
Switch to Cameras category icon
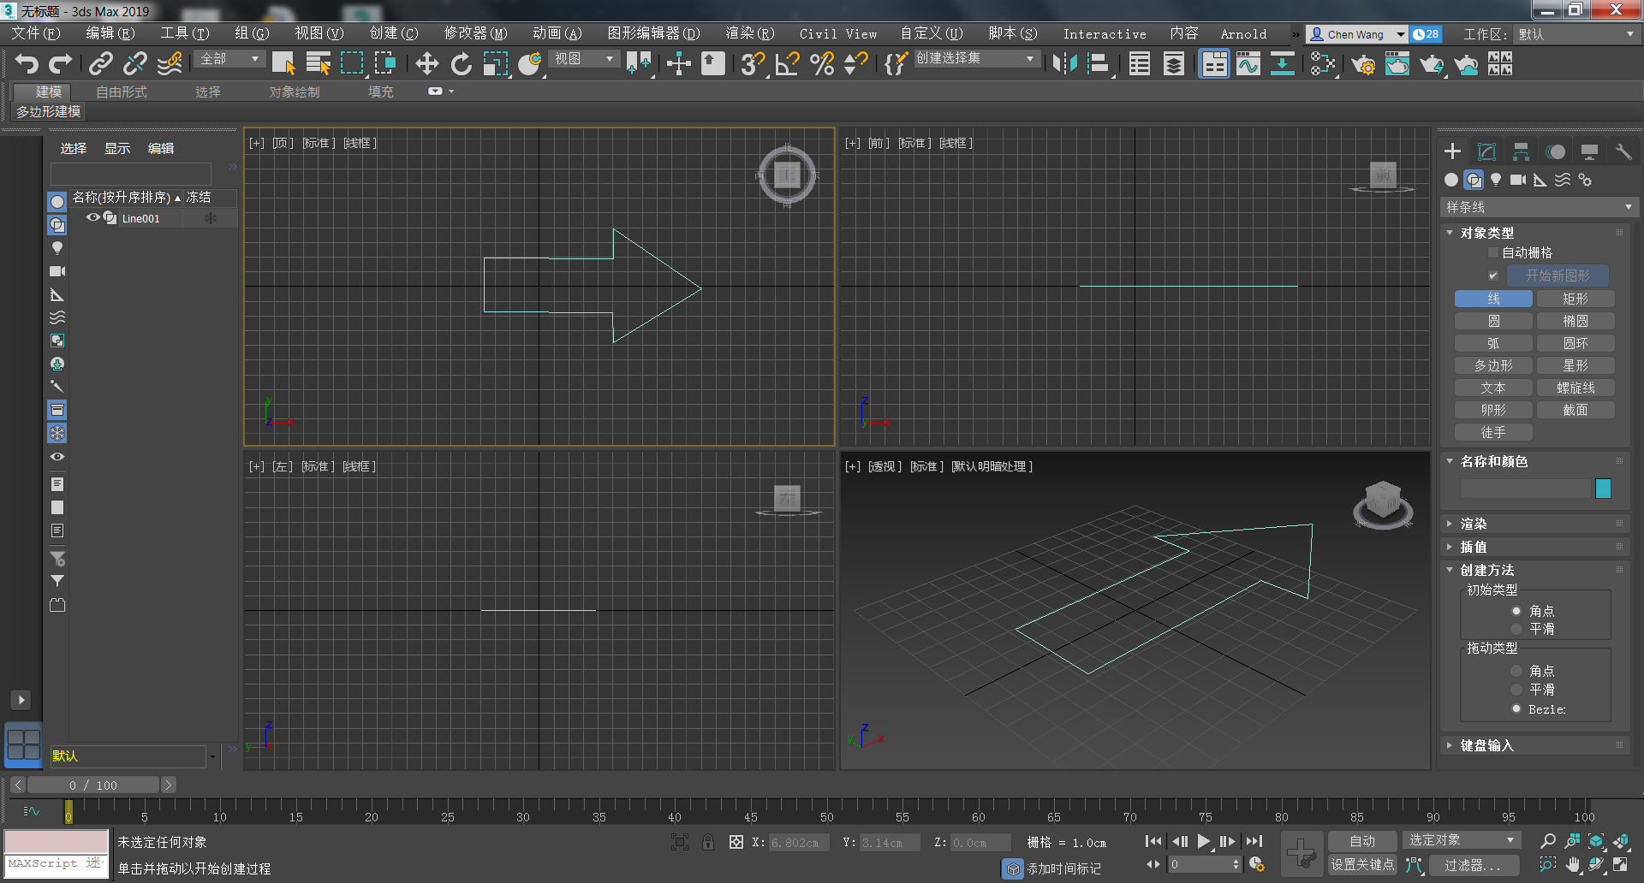coord(1518,180)
